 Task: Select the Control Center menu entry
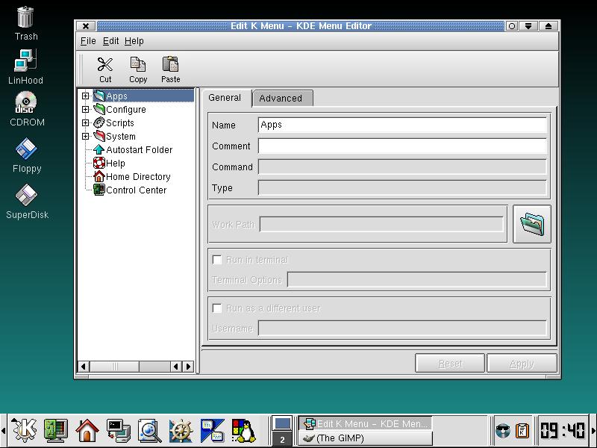pos(136,190)
